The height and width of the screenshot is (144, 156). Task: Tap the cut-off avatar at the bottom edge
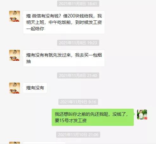(x=15, y=143)
